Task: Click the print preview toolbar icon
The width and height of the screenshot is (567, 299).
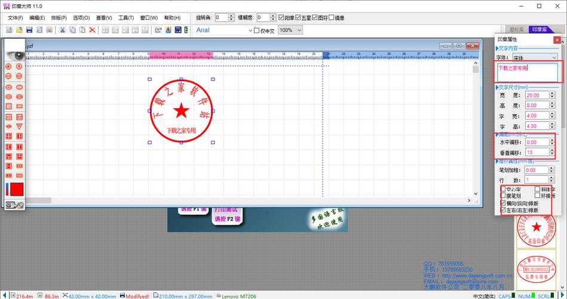Action: [39, 30]
